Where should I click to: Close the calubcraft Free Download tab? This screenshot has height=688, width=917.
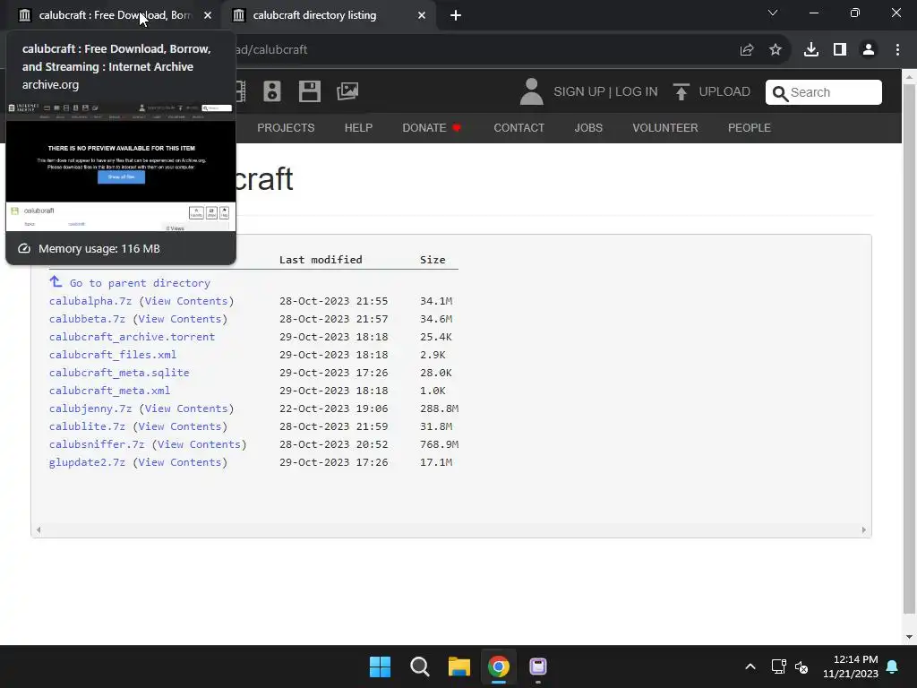[x=208, y=15]
